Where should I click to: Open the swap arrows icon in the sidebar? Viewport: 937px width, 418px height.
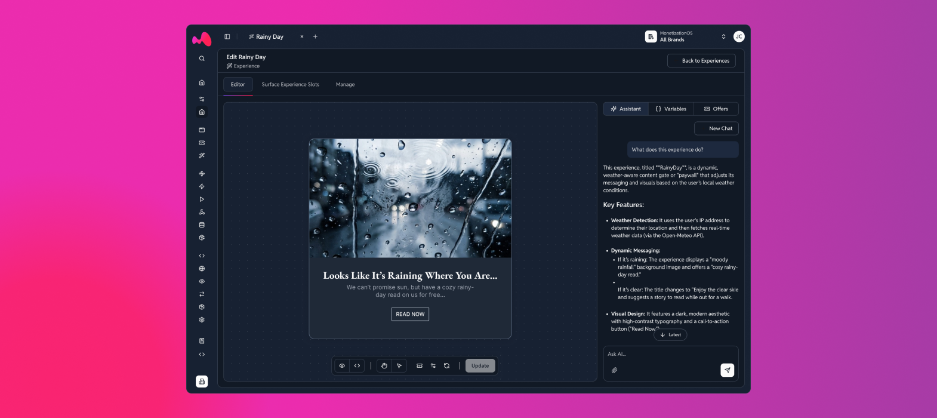[x=202, y=294]
